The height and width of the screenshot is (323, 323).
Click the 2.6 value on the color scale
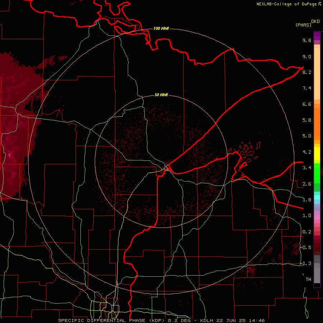click(307, 184)
